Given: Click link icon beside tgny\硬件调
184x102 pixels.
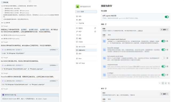Looking at the screenshot, I should [2, 23].
